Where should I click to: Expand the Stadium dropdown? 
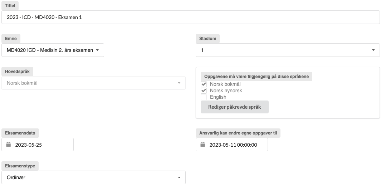point(287,50)
